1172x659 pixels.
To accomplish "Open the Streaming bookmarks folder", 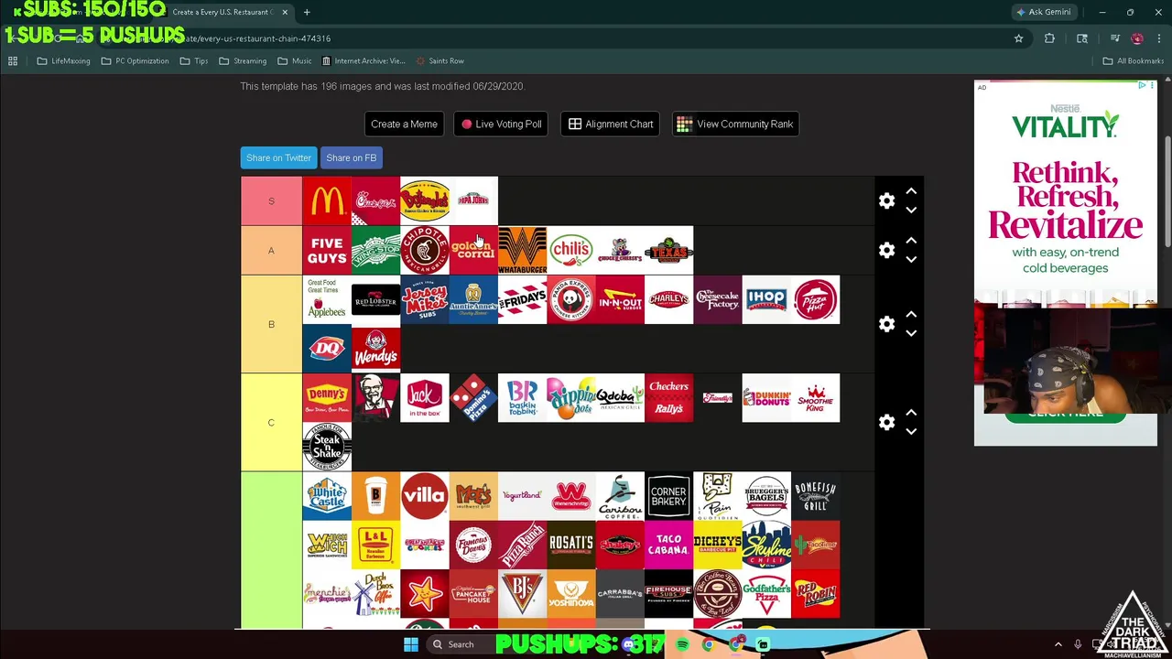I will 243,60.
